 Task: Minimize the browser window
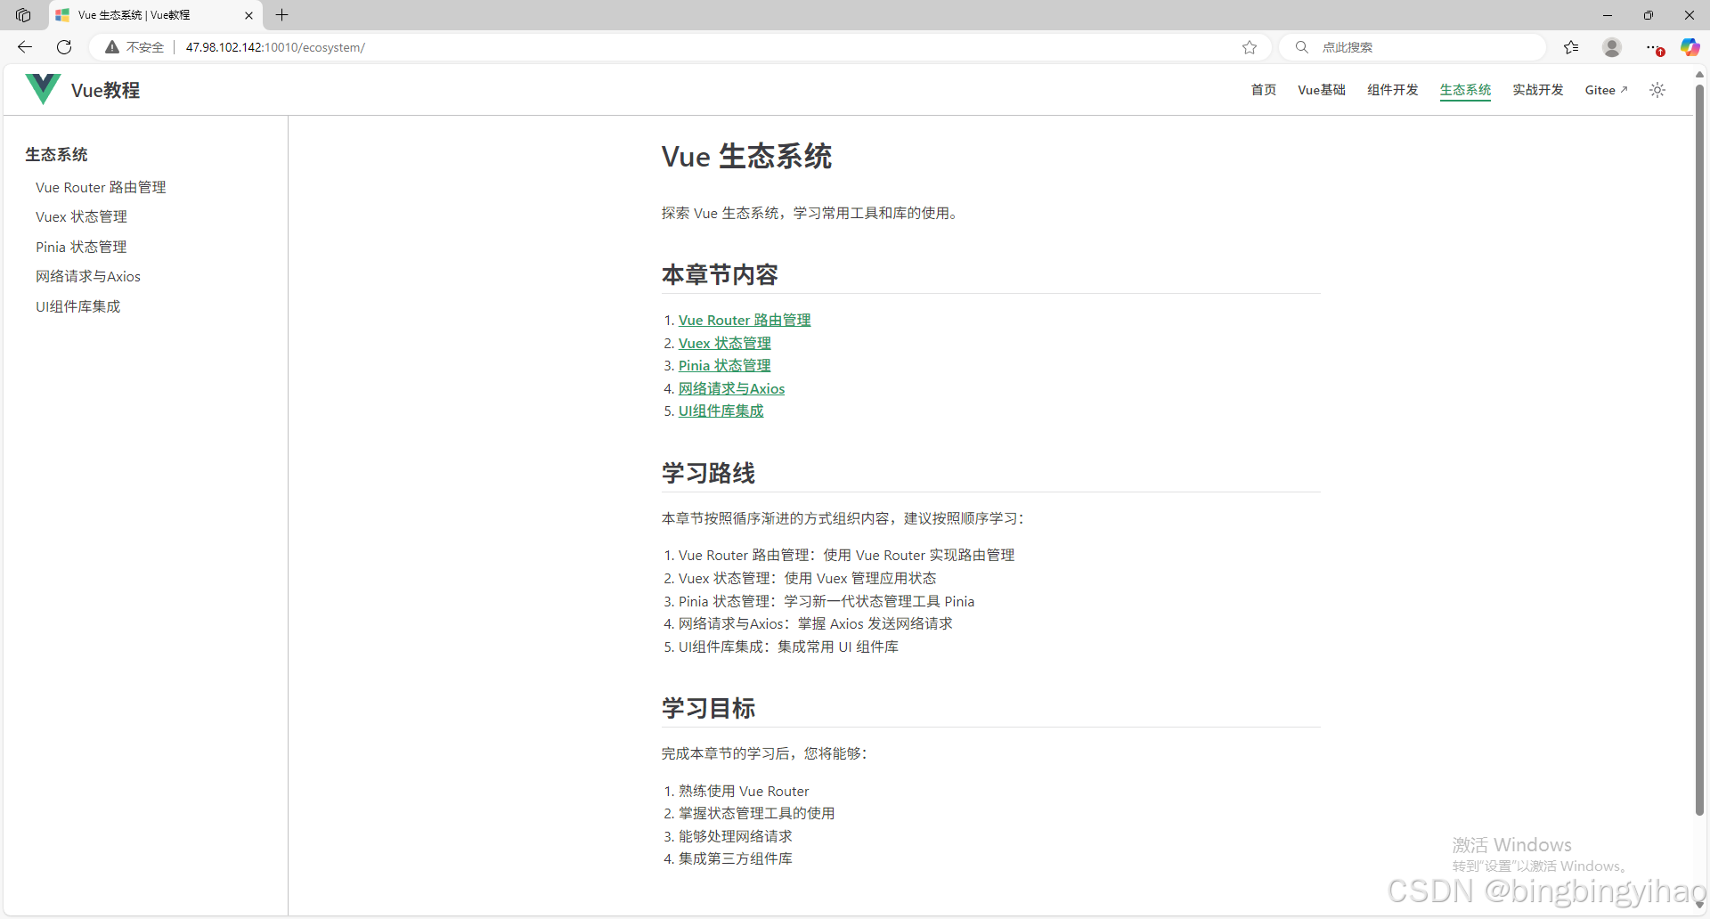tap(1608, 15)
